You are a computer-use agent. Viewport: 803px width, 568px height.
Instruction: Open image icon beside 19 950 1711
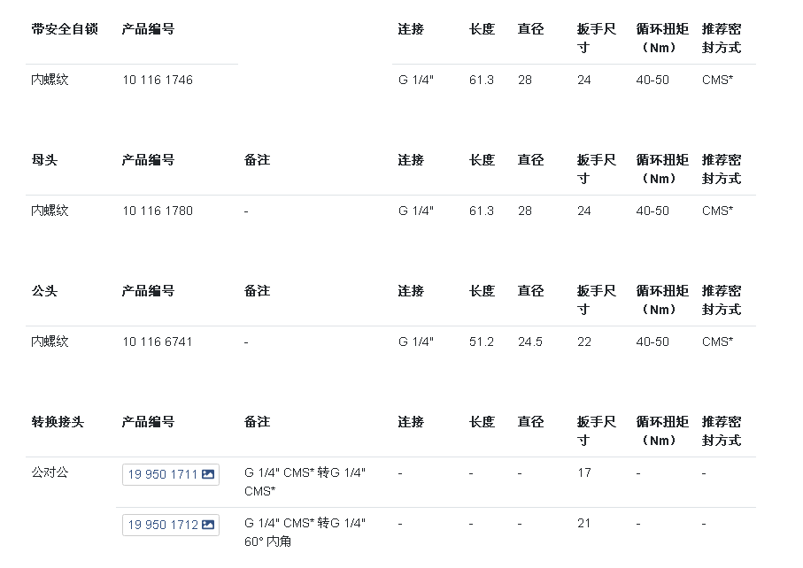[208, 474]
